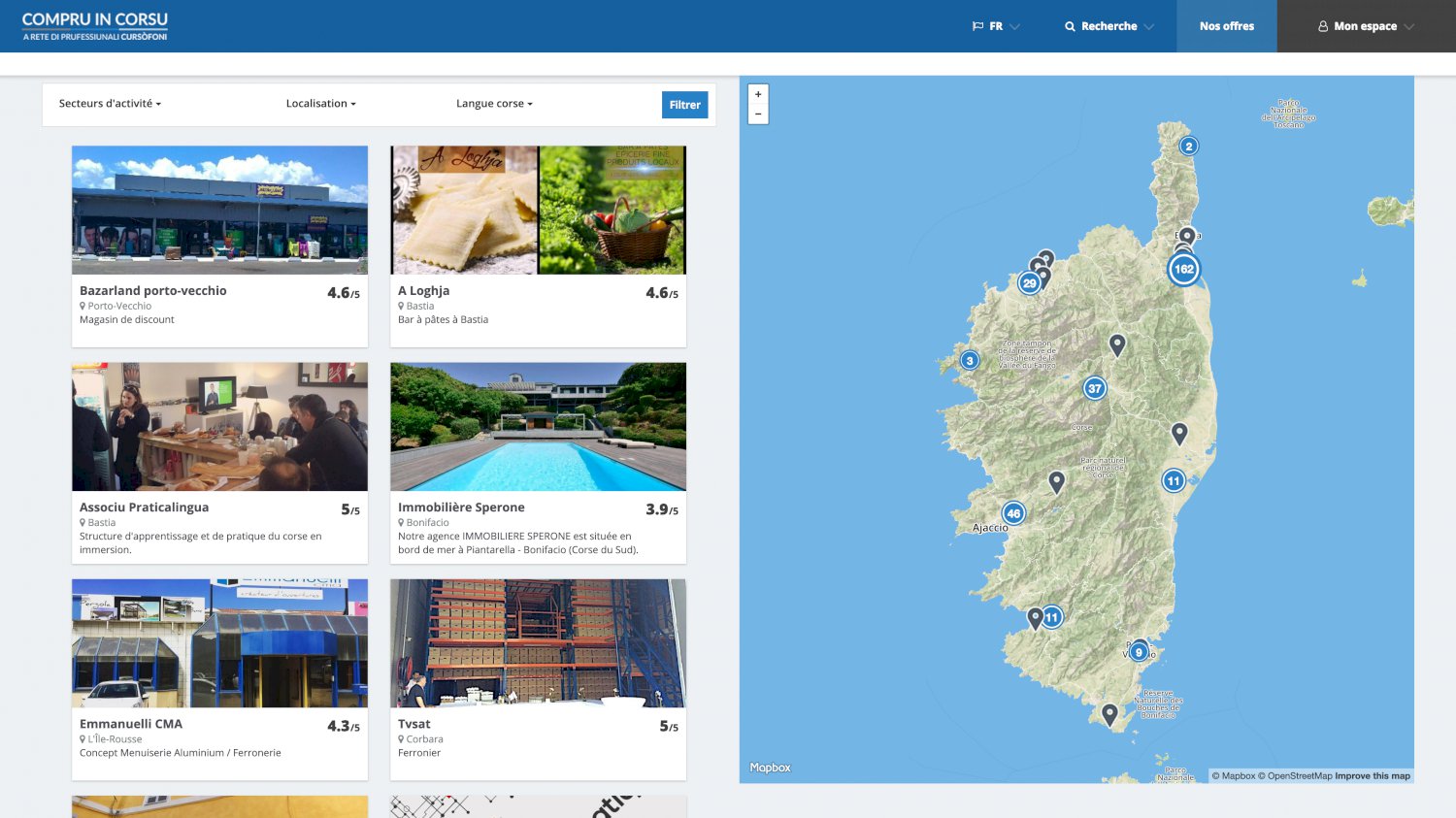The height and width of the screenshot is (818, 1456).
Task: Open the Recherche menu
Action: (1109, 26)
